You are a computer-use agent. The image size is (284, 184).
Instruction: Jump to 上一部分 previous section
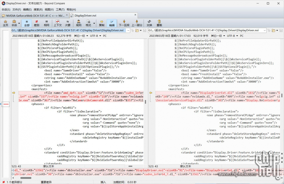[x=137, y=23]
